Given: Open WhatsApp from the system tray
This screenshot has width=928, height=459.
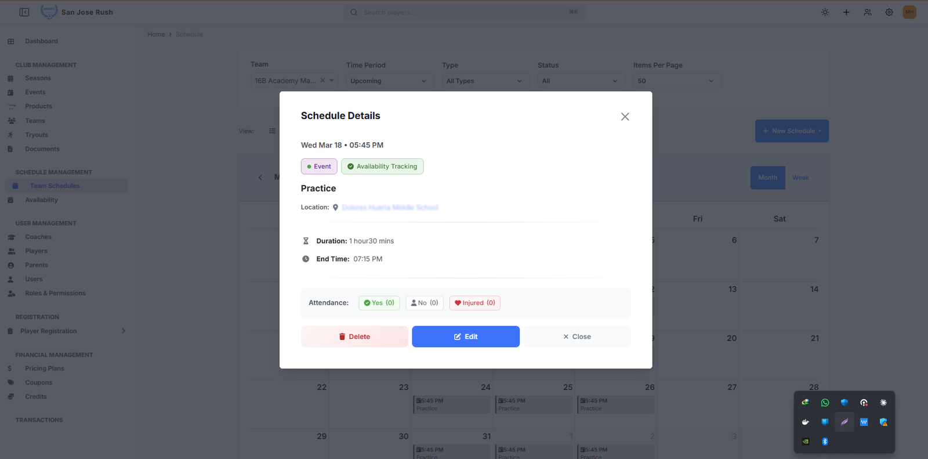Looking at the screenshot, I should click(x=825, y=403).
